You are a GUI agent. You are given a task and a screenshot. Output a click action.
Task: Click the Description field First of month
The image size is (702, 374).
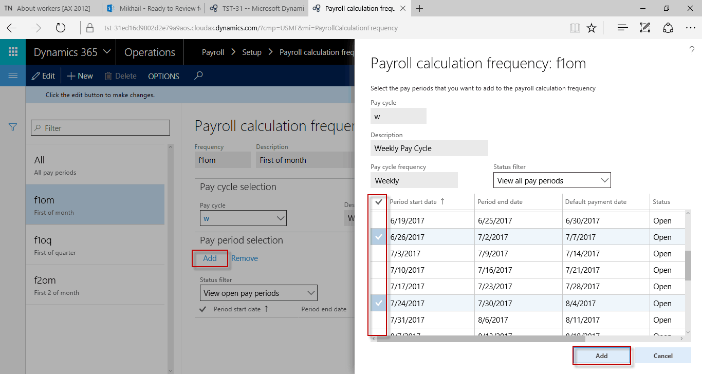305,160
